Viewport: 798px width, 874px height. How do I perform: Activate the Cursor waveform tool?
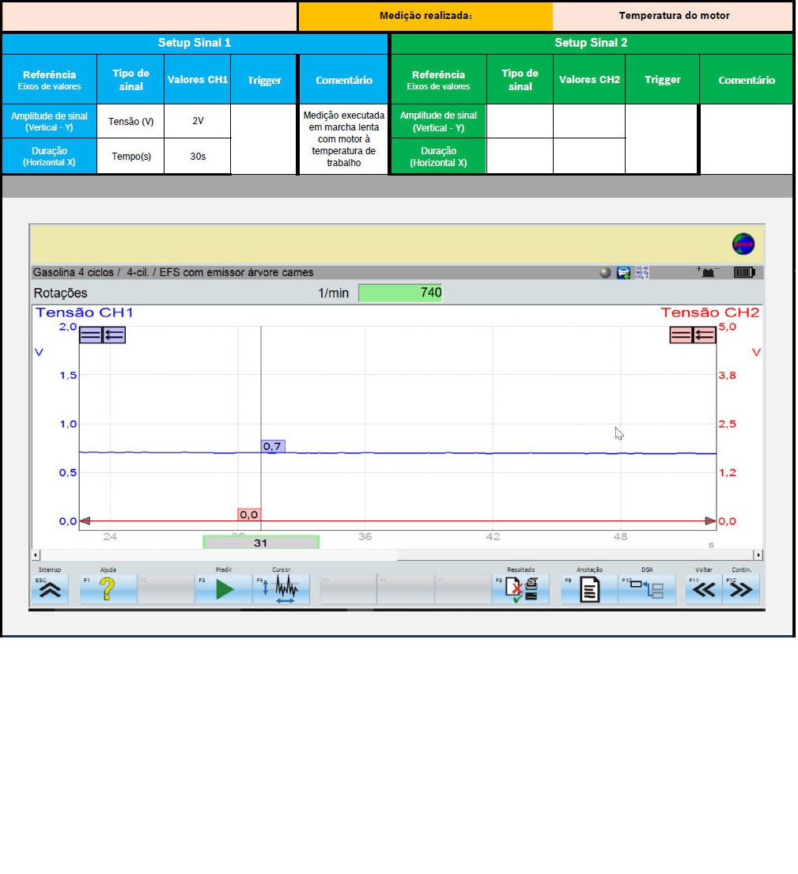(x=282, y=590)
